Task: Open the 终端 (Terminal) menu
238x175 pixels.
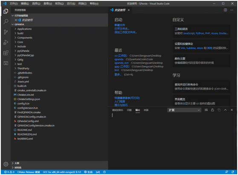Action: (x=82, y=3)
